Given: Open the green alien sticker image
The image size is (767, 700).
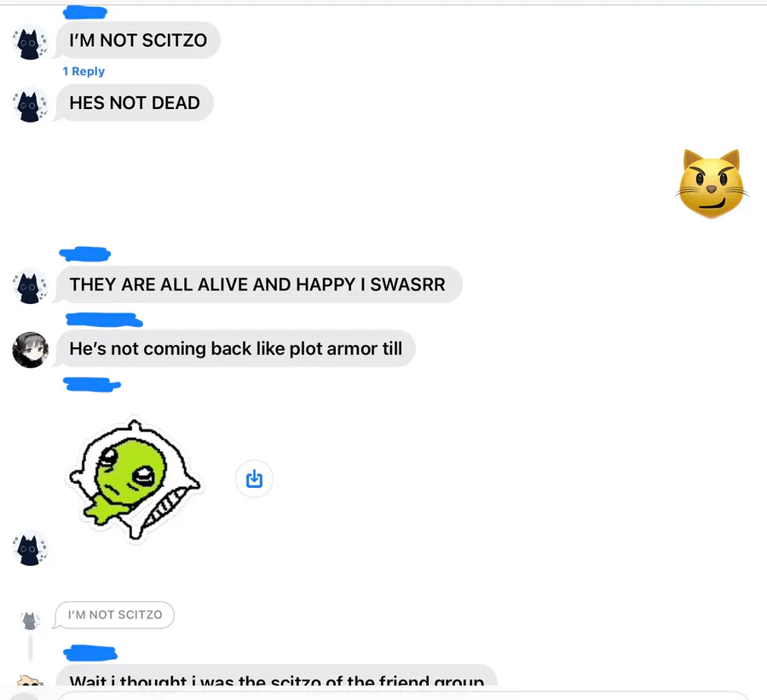Looking at the screenshot, I should (135, 479).
